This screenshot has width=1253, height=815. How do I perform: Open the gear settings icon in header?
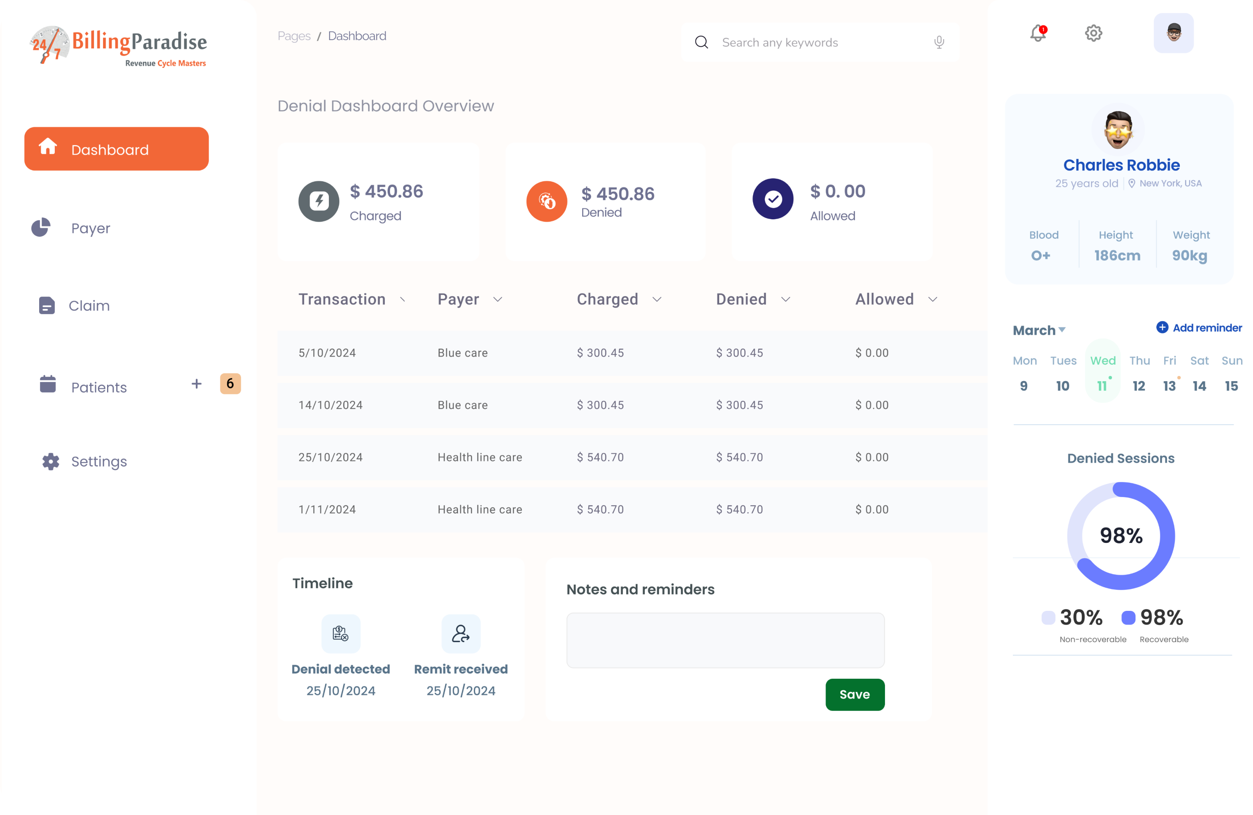point(1094,33)
